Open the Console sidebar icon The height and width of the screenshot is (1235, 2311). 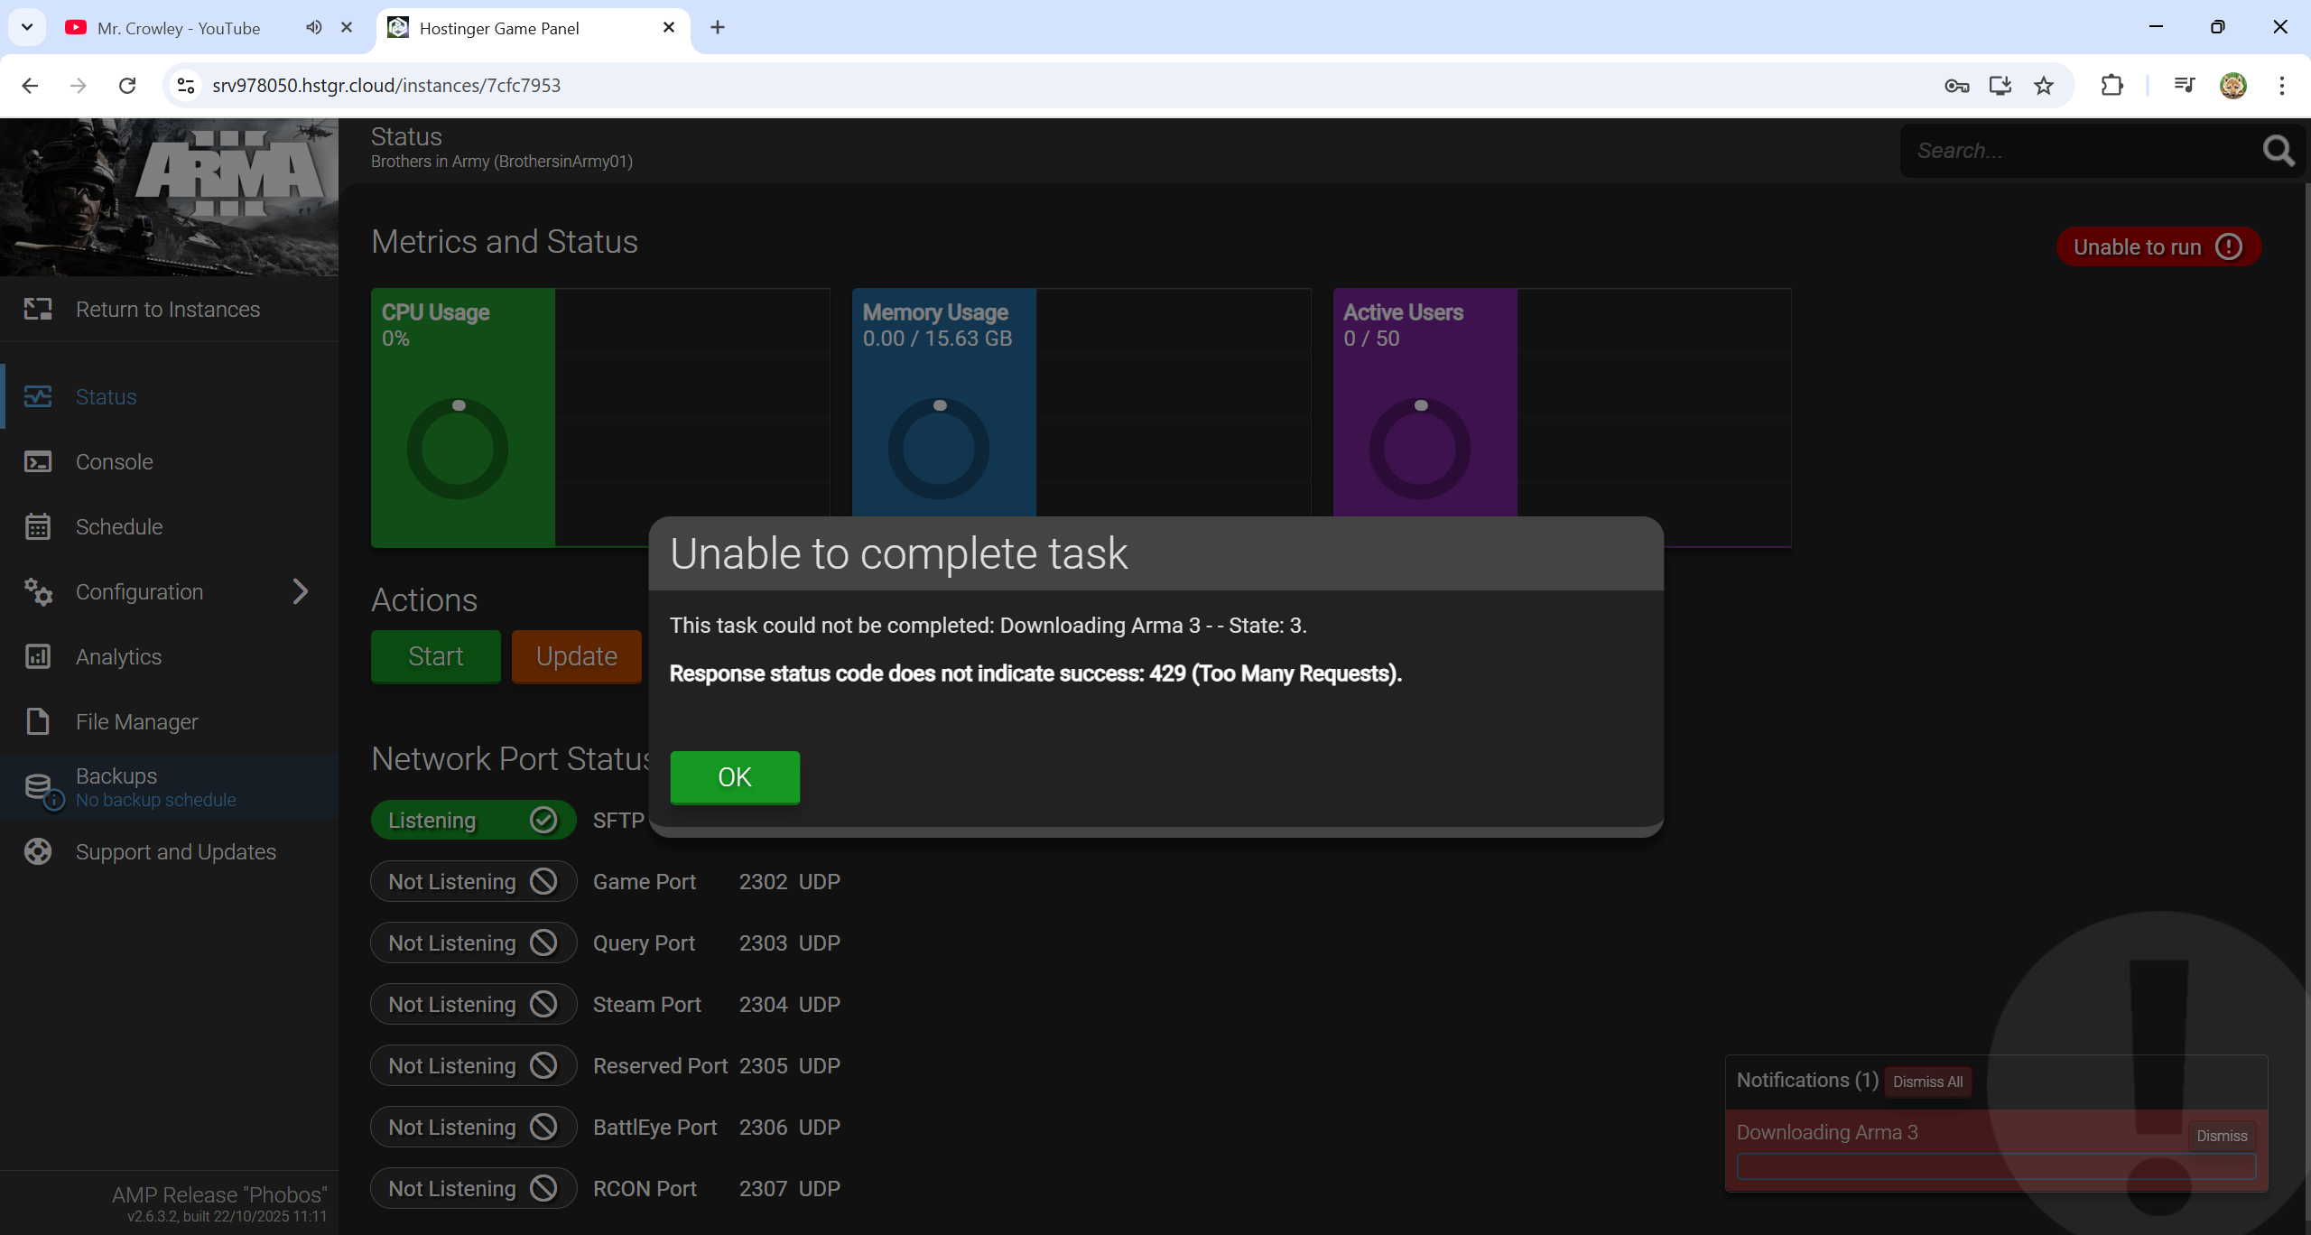[38, 462]
